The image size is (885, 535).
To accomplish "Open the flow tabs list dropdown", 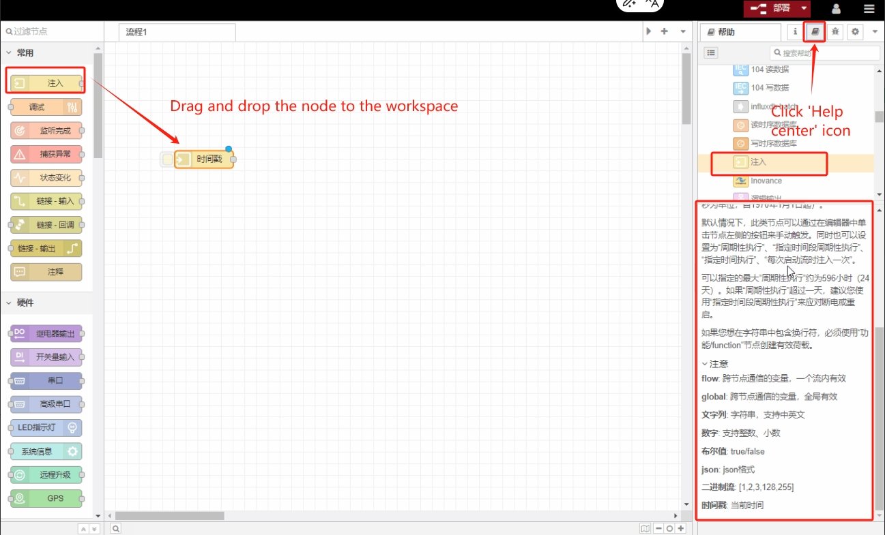I will 683,31.
